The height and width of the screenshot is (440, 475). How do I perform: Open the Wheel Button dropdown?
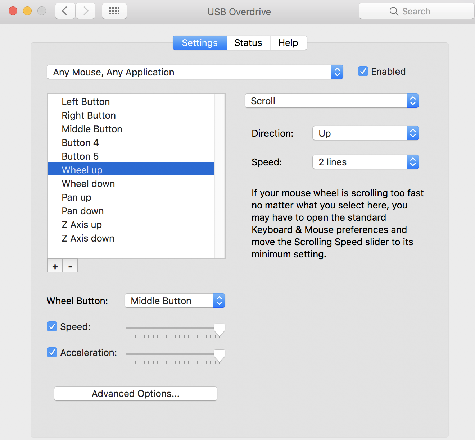click(x=175, y=301)
